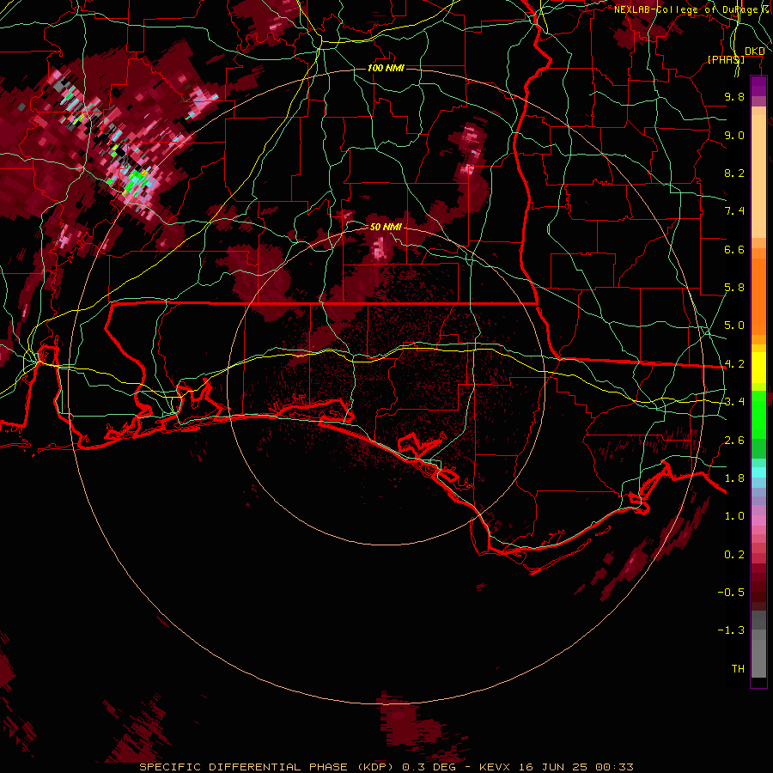Click the 100 NMI range ring label

point(386,68)
